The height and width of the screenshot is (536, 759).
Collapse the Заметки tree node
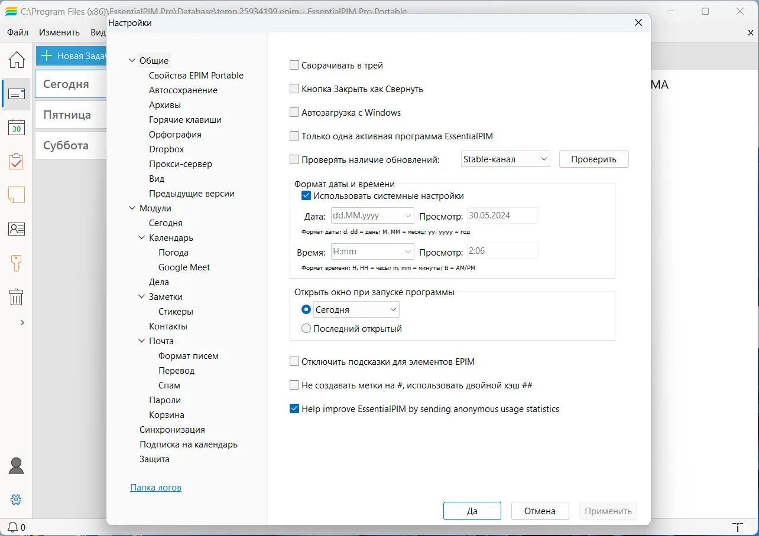click(141, 296)
